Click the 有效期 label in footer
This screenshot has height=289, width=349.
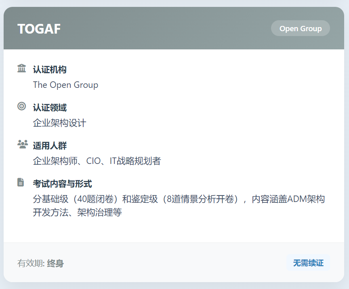[31, 263]
